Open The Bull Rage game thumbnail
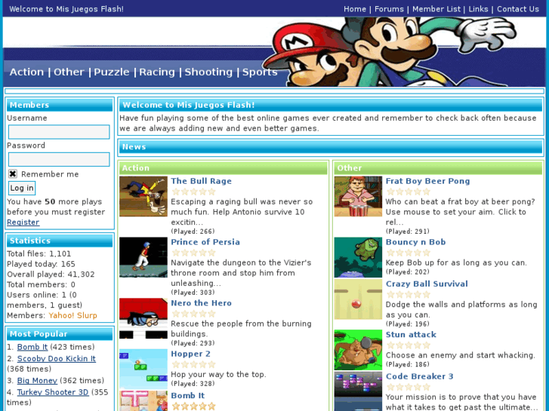The width and height of the screenshot is (549, 411). [x=143, y=196]
